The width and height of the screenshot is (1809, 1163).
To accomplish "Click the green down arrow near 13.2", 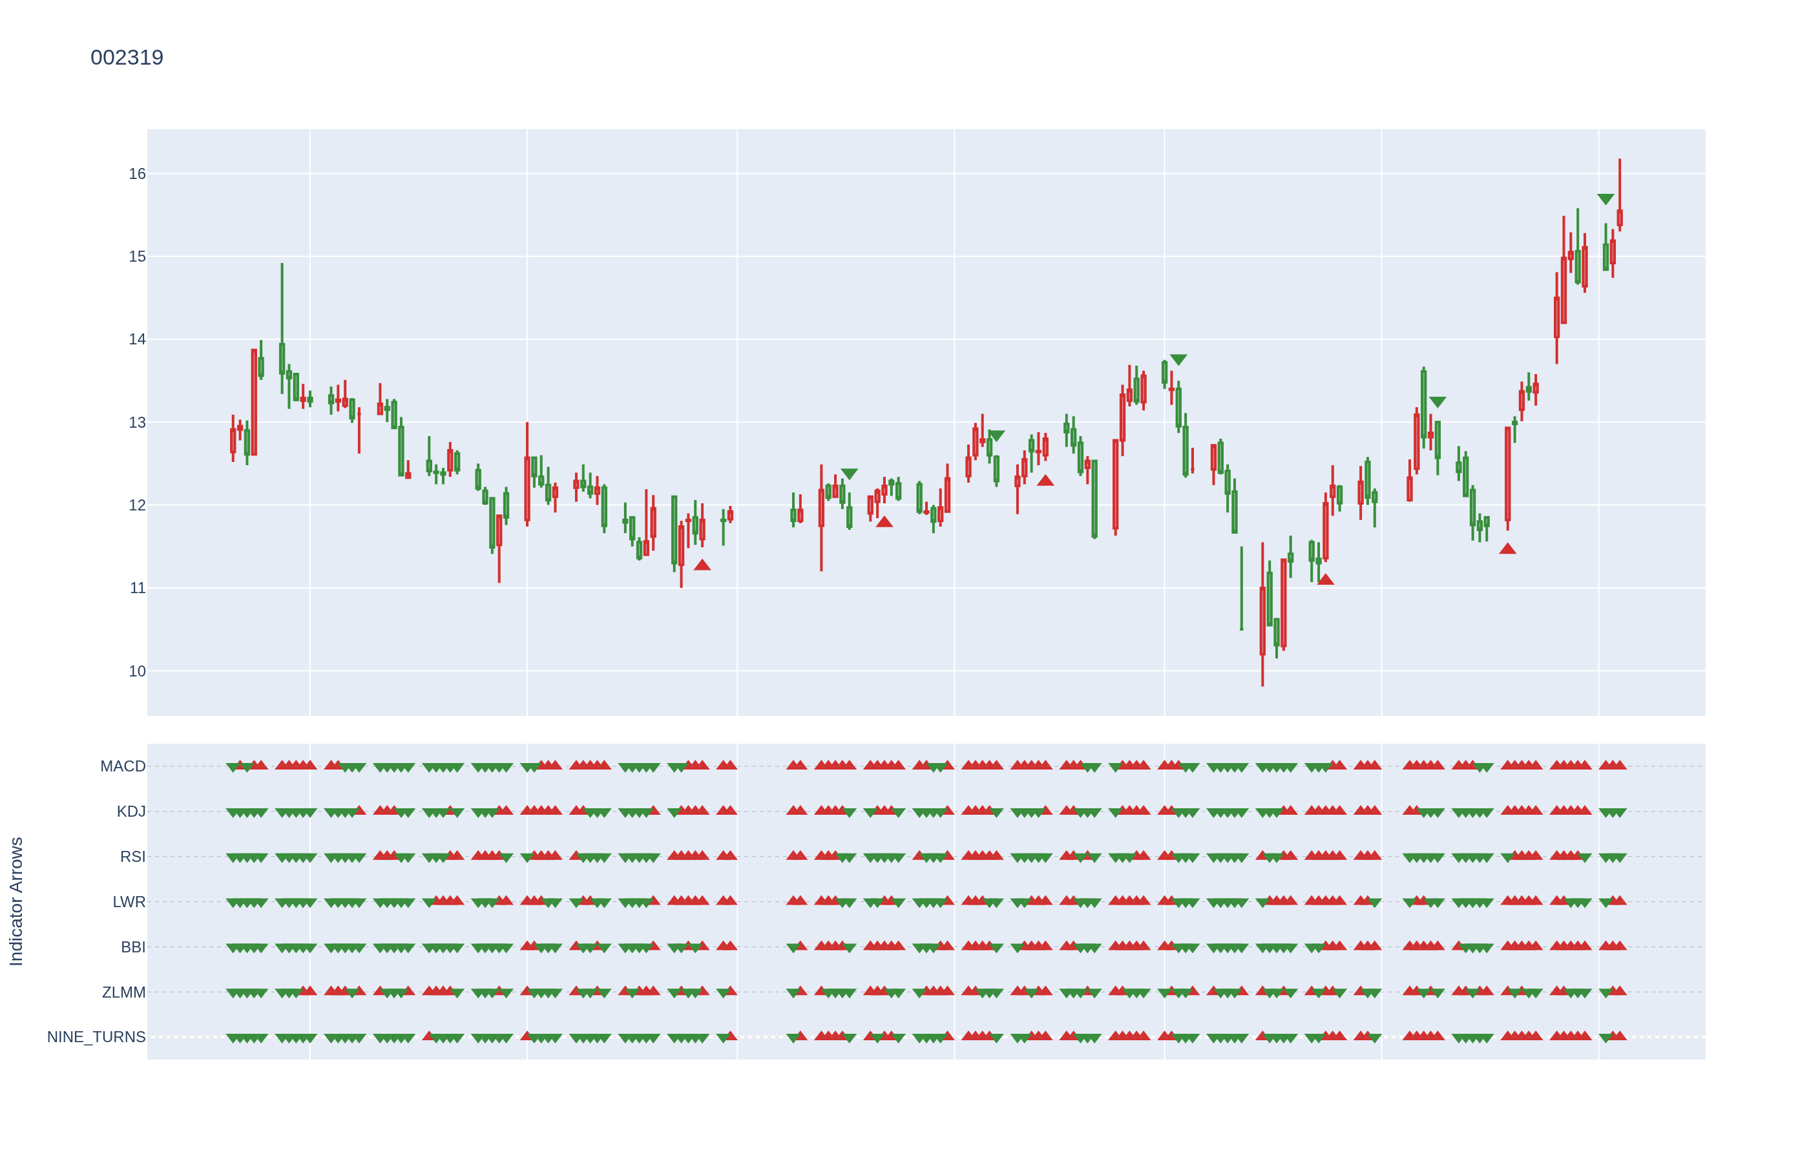I will click(1437, 403).
